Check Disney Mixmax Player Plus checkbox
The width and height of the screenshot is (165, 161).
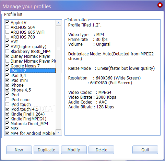(8, 61)
